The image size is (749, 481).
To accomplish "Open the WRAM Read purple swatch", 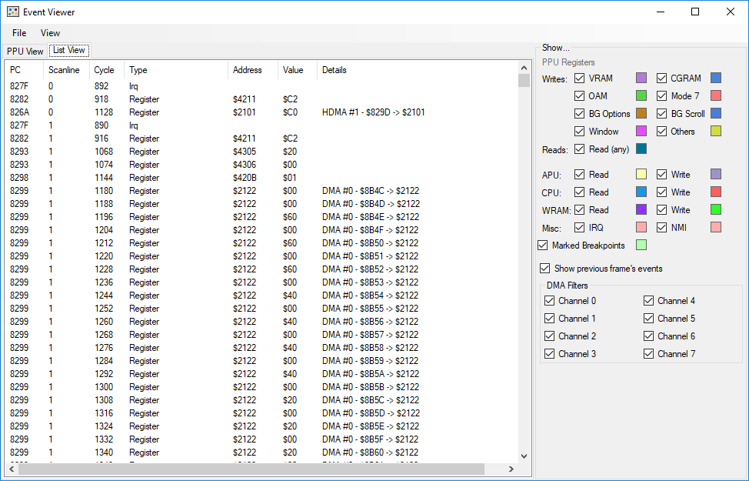I will pos(641,209).
